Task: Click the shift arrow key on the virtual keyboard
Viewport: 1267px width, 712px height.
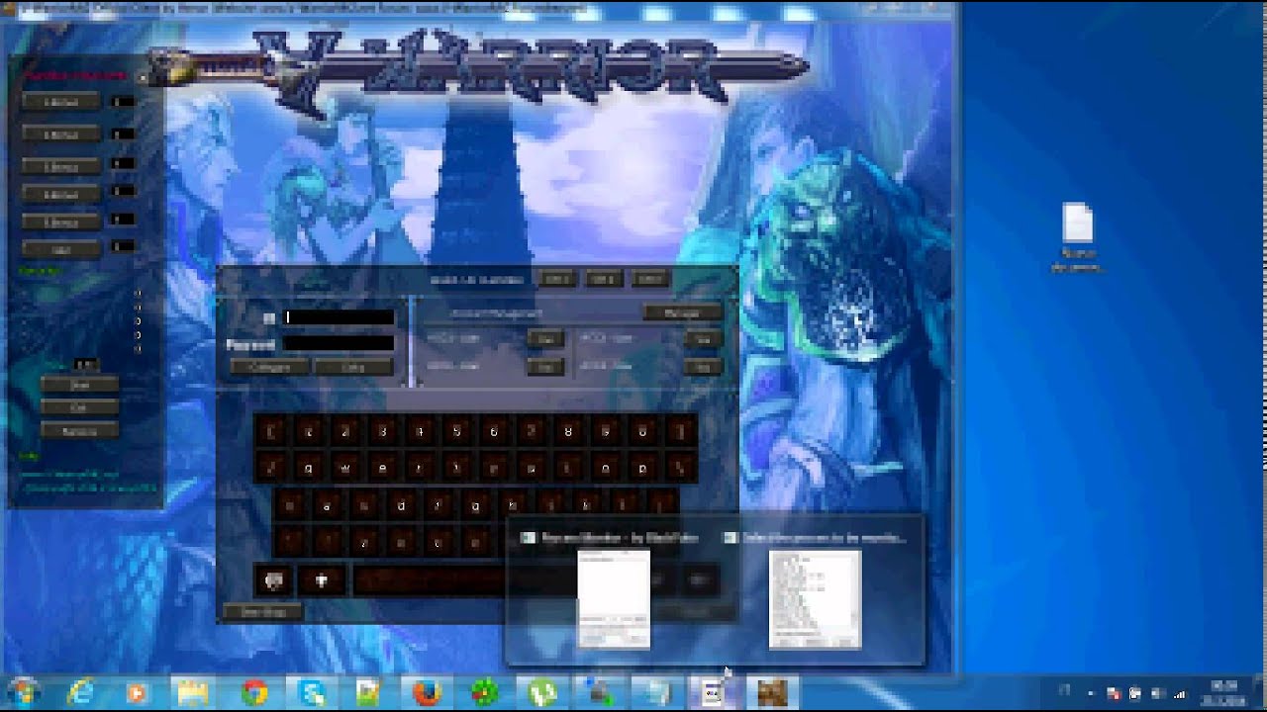Action: tap(321, 580)
